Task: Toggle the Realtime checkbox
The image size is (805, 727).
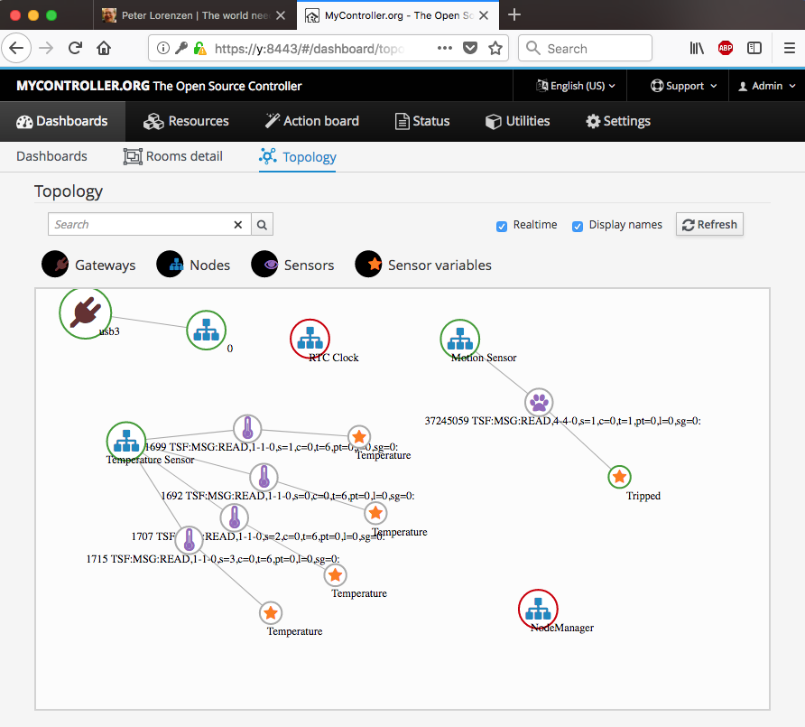Action: coord(502,226)
